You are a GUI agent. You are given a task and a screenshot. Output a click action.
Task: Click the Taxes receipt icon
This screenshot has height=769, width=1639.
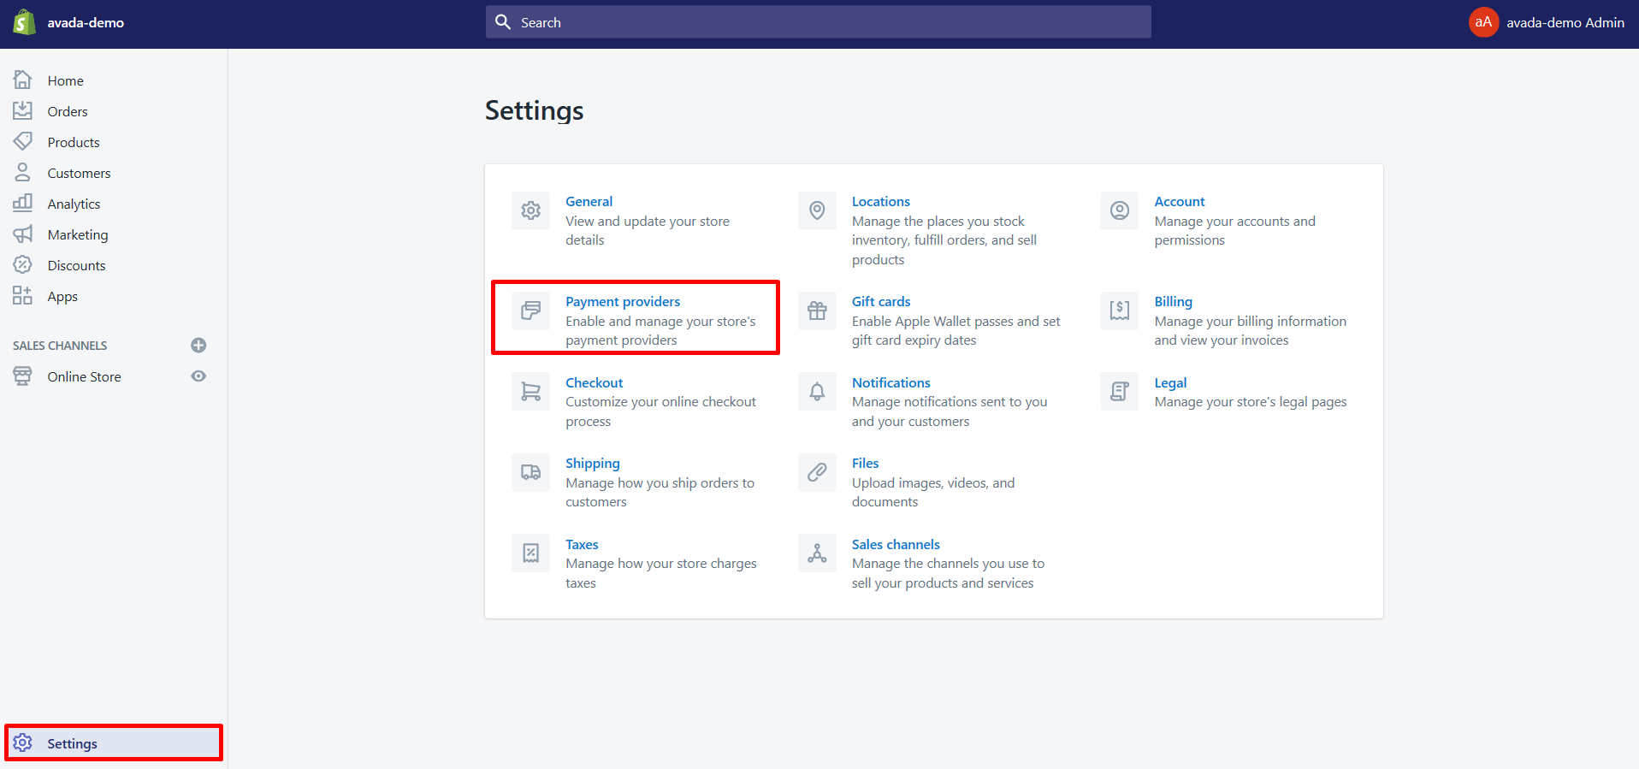click(530, 553)
